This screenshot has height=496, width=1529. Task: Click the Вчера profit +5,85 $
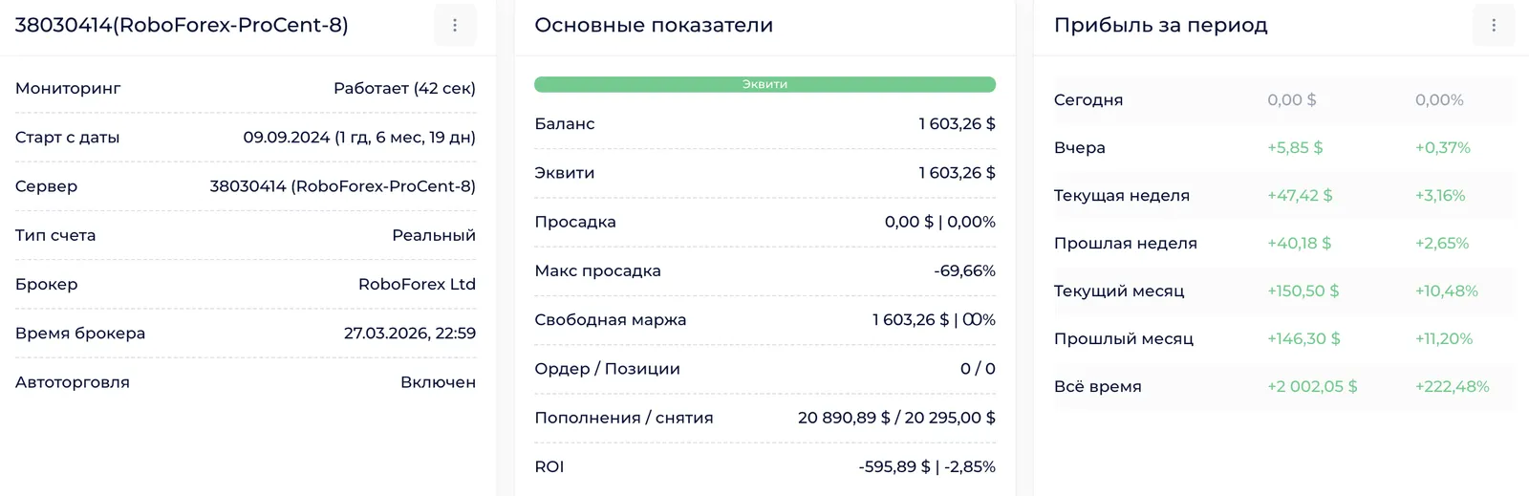[1295, 148]
